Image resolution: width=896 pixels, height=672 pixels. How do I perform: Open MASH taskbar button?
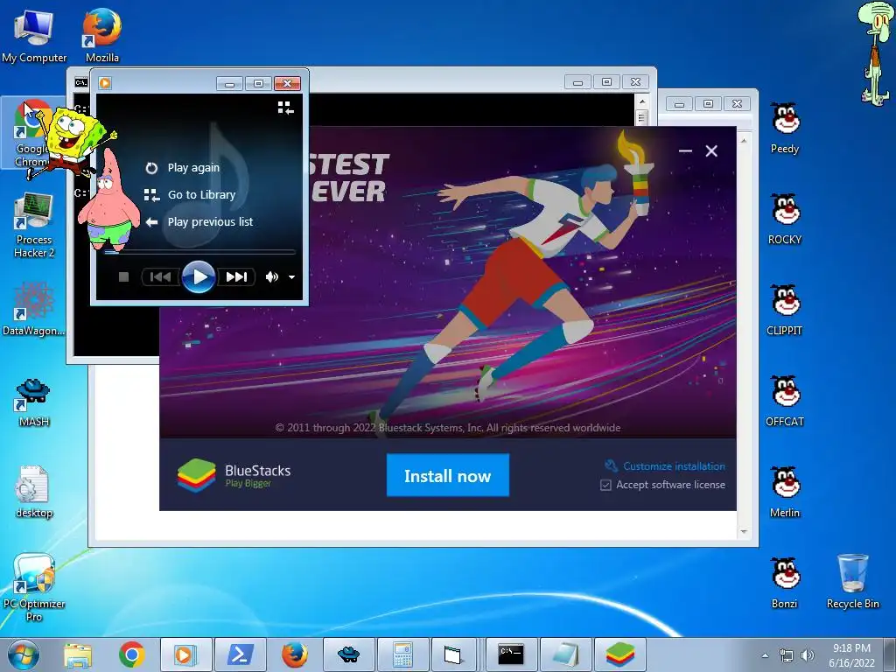348,654
